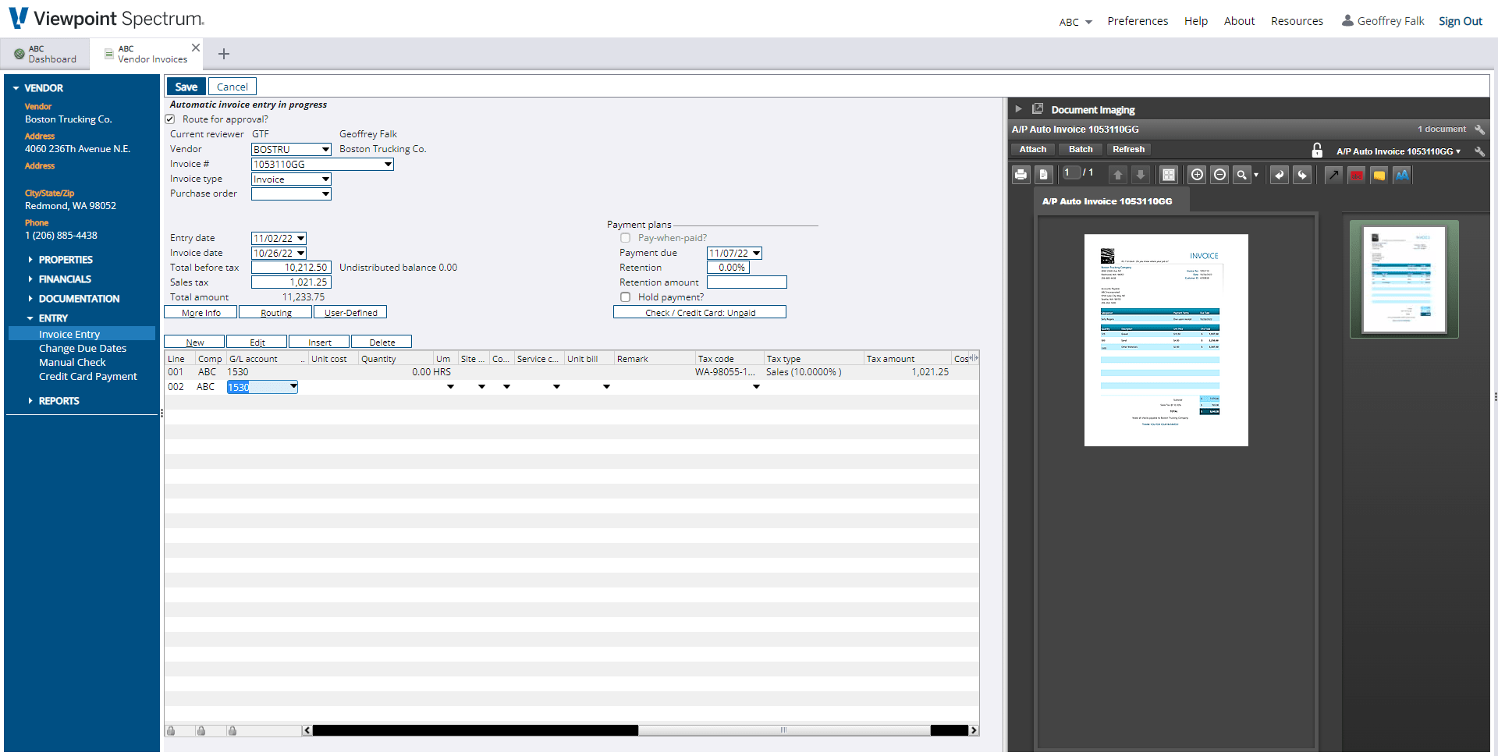
Task: Open the Invoice # dropdown
Action: tap(388, 164)
